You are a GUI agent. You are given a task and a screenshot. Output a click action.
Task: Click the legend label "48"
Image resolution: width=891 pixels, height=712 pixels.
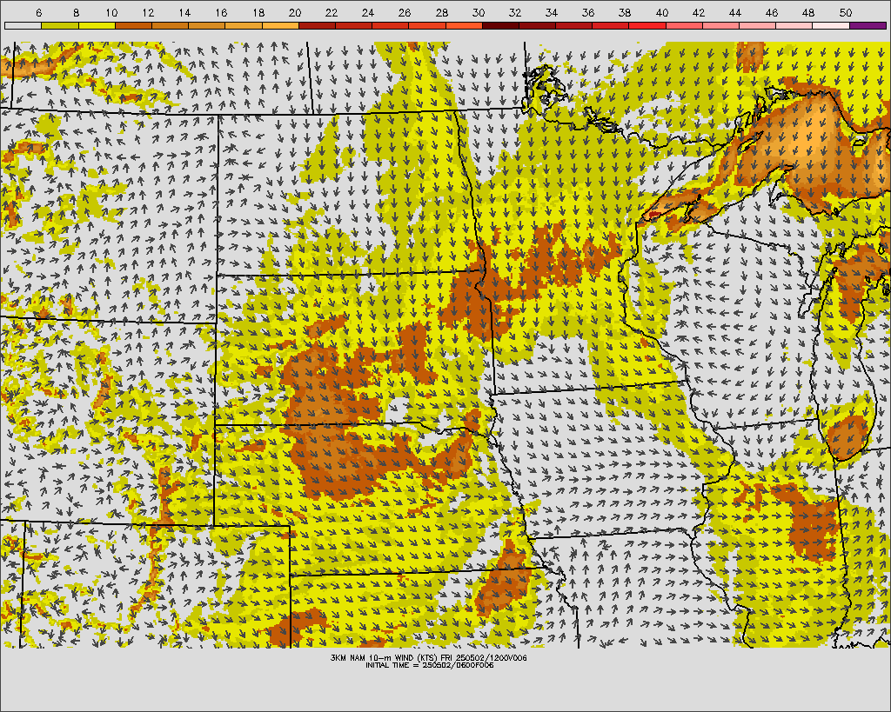(808, 12)
